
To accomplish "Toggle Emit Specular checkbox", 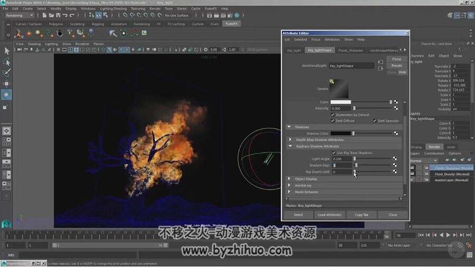I will (375, 120).
